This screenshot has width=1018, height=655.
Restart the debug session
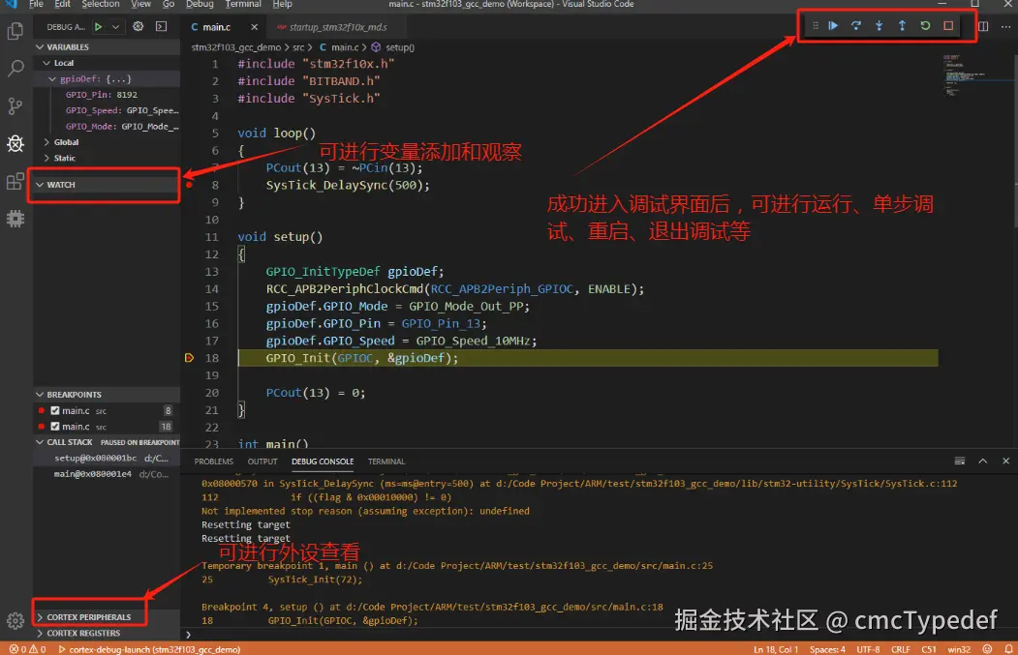point(925,25)
